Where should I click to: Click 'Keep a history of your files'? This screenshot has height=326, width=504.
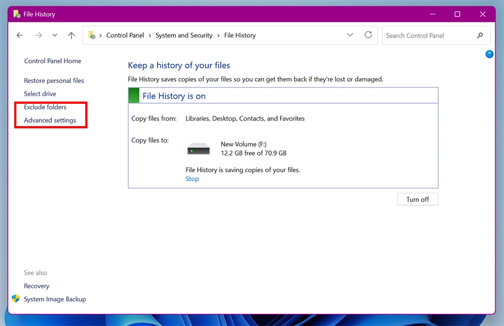[x=179, y=66]
